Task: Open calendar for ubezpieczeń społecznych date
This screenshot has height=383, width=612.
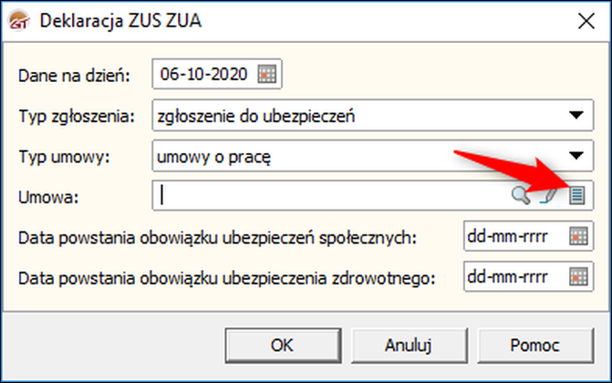Action: click(578, 236)
